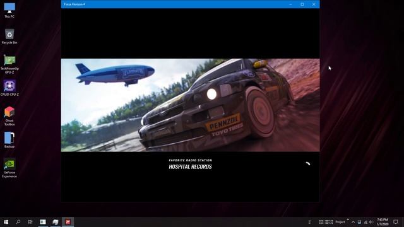The height and width of the screenshot is (227, 404).
Task: Click the battery/device tray icon
Action: [359, 222]
